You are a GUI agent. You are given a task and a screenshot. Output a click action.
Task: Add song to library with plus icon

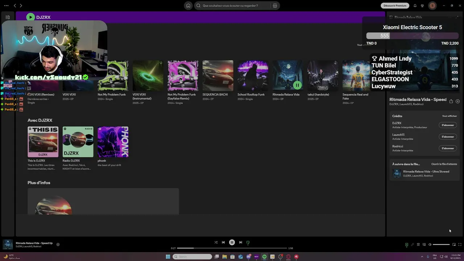[457, 101]
